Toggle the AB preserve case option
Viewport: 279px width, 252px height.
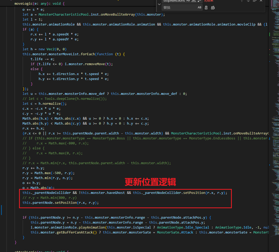199,8
